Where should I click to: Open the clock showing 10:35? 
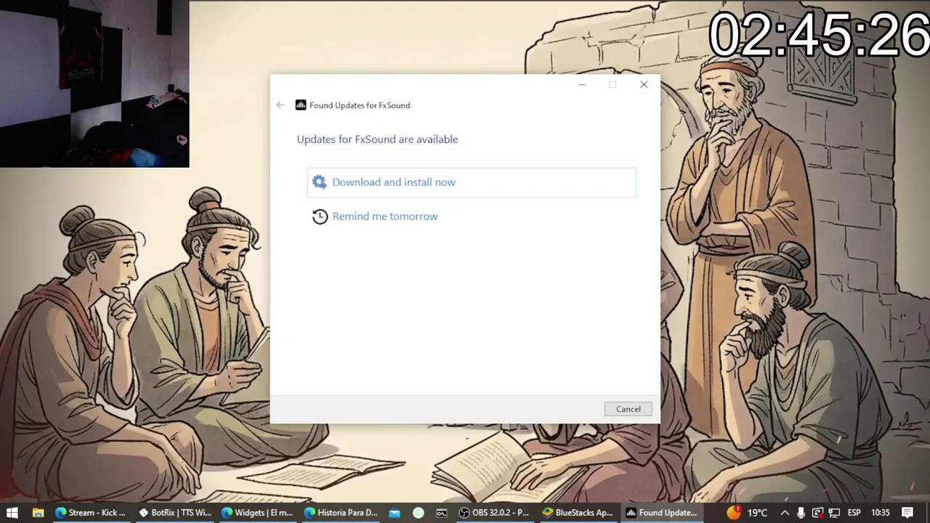pyautogui.click(x=880, y=513)
